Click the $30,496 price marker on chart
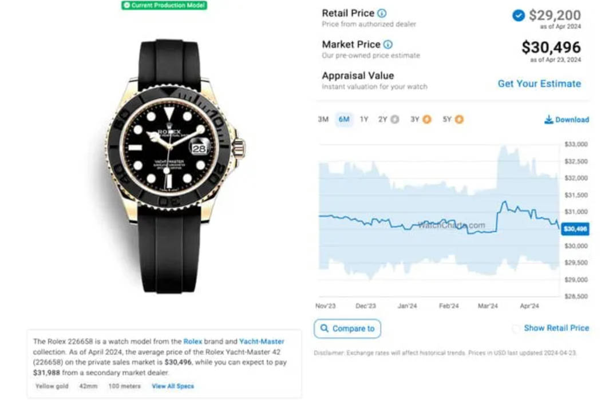The width and height of the screenshot is (613, 401). [575, 229]
